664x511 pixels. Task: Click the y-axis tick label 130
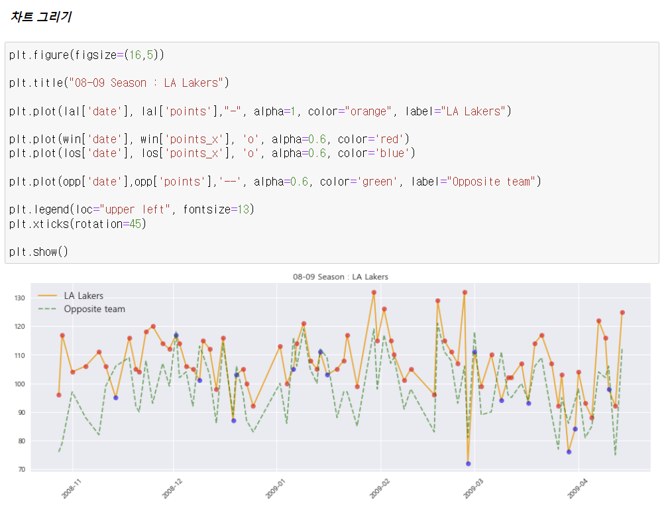coord(19,298)
